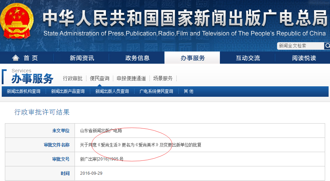Open the 政务信息 navigation tab
Screen dimensions: 330x181
pyautogui.click(x=137, y=58)
